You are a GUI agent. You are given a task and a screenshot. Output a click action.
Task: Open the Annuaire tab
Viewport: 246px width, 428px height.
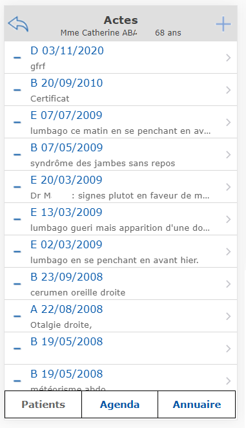[197, 404]
